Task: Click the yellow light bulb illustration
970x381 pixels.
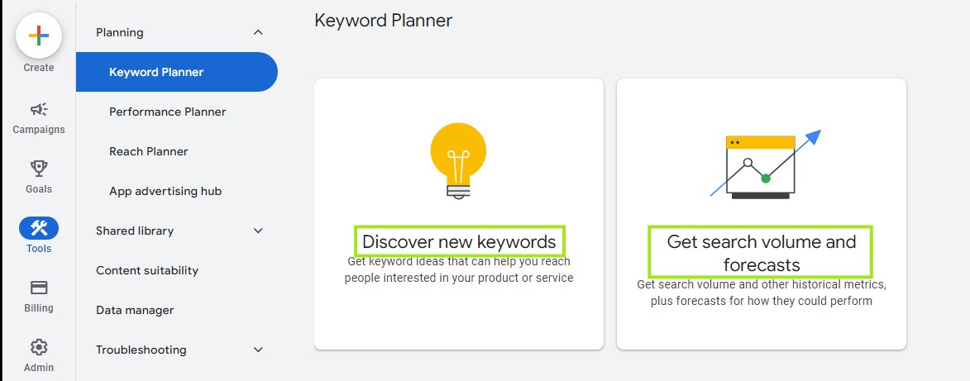Action: (x=458, y=160)
